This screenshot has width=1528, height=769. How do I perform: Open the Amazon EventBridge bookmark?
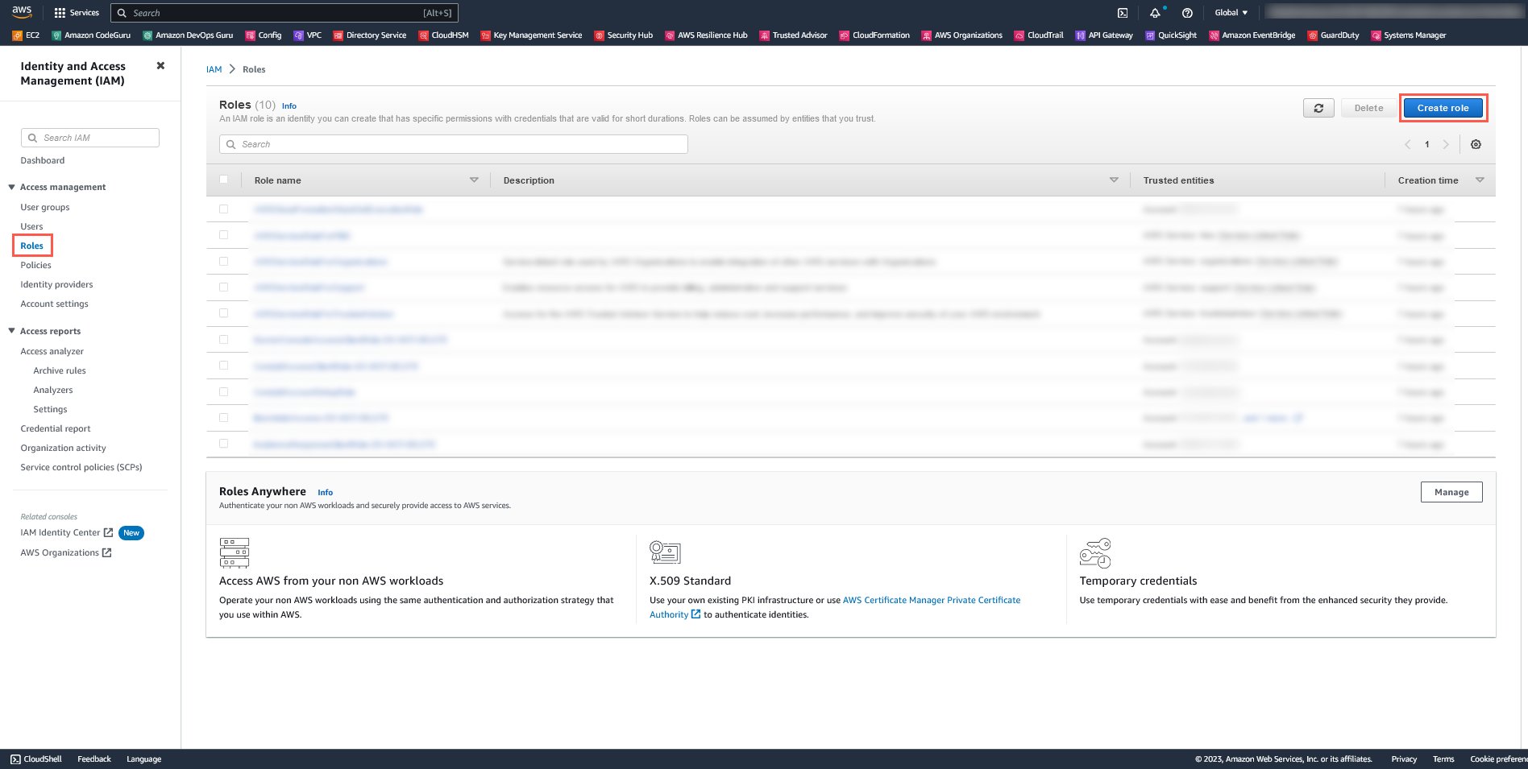(1252, 35)
